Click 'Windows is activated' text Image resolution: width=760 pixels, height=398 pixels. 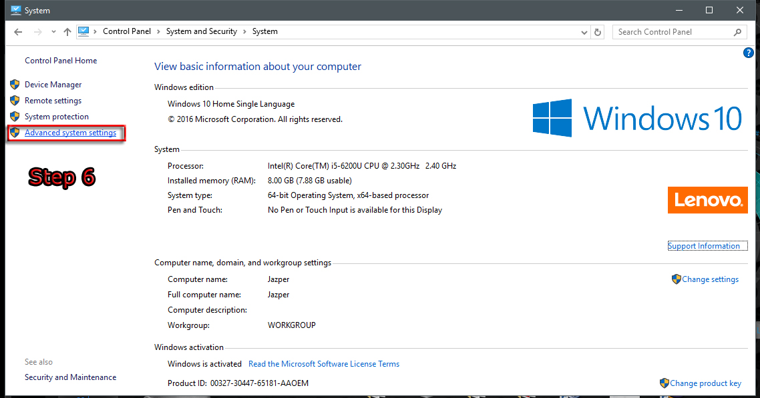[x=204, y=364]
